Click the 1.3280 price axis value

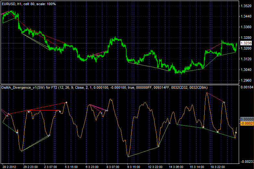coord(246,38)
